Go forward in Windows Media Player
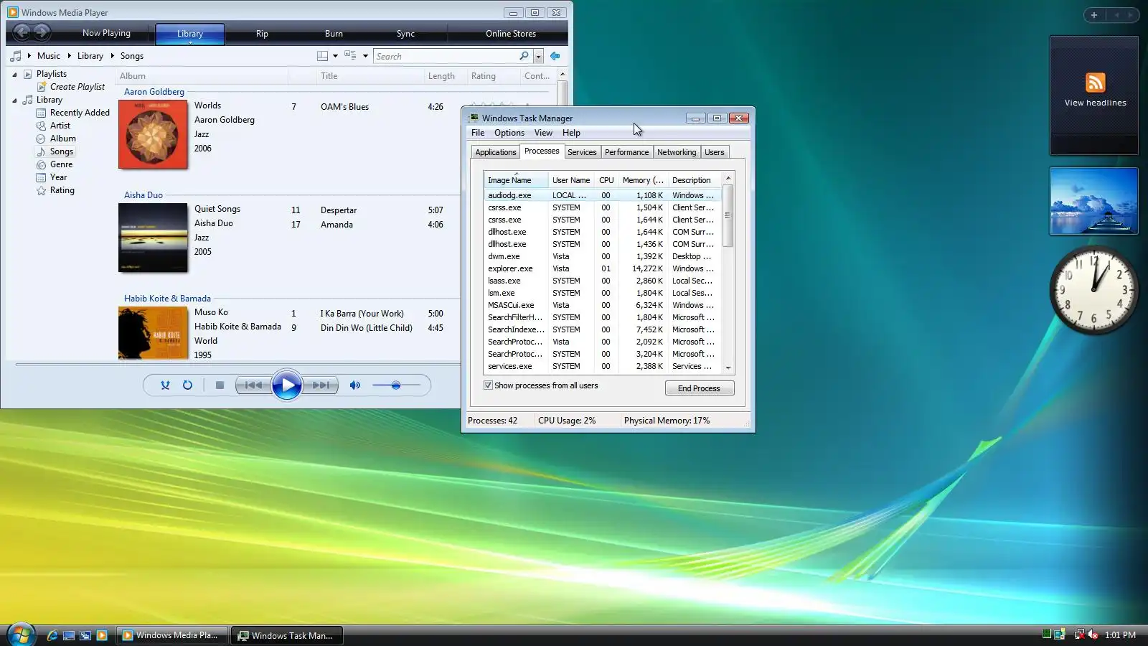The image size is (1148, 646). 42,32
